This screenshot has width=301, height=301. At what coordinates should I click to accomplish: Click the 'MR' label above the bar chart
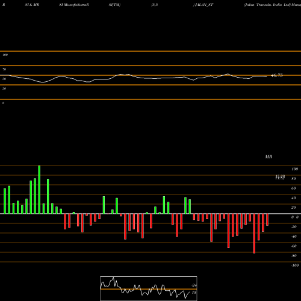[268, 157]
